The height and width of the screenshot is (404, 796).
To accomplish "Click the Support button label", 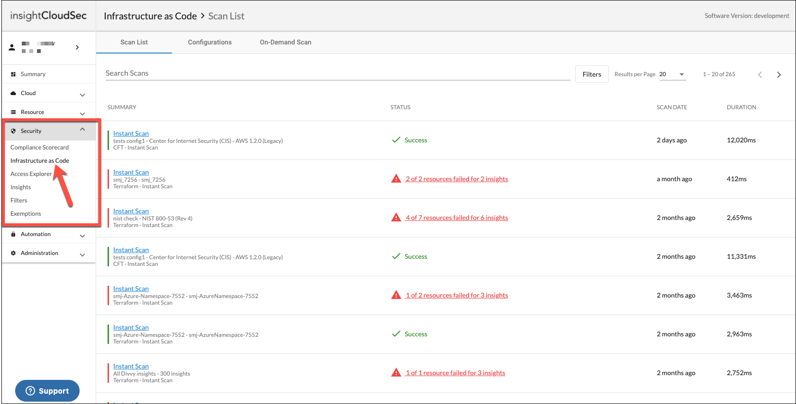I will tap(54, 391).
